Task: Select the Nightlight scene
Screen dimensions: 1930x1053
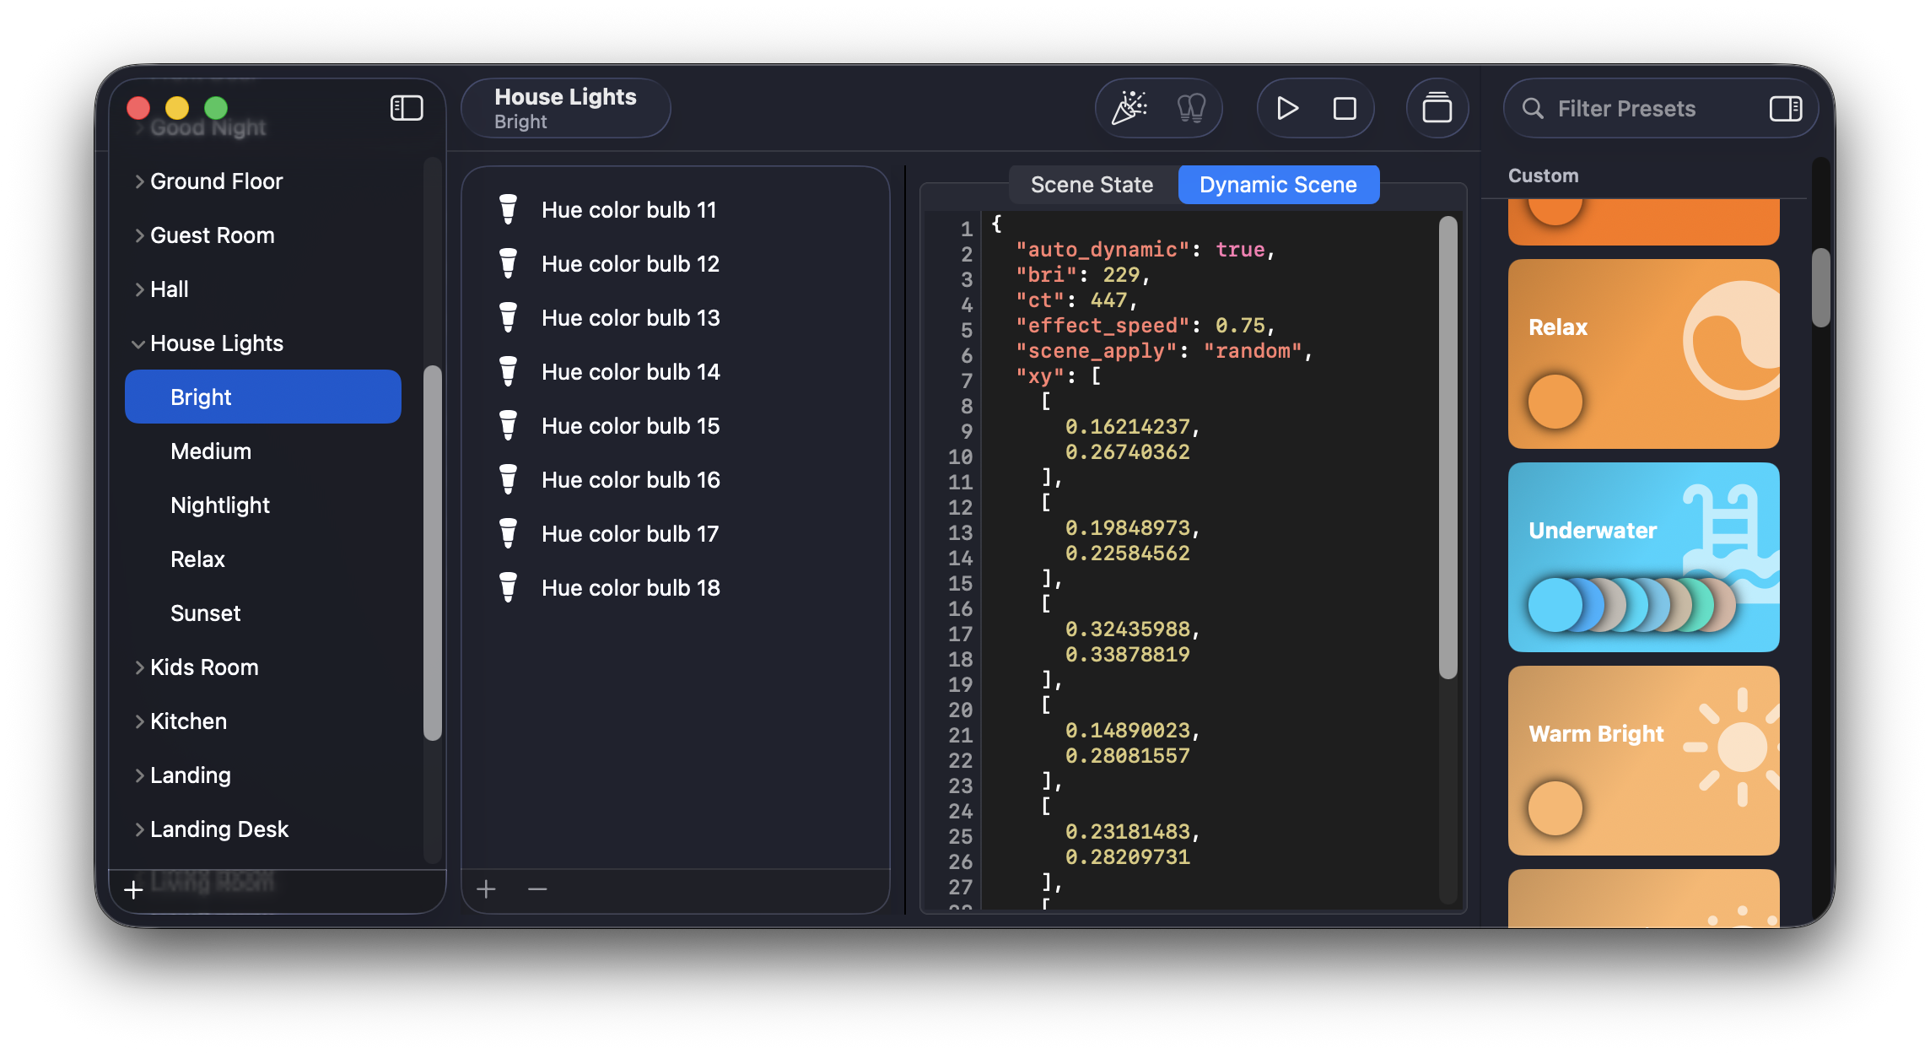Action: [263, 505]
